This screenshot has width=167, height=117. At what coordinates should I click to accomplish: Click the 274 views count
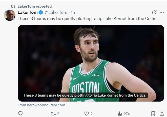[x=127, y=114]
